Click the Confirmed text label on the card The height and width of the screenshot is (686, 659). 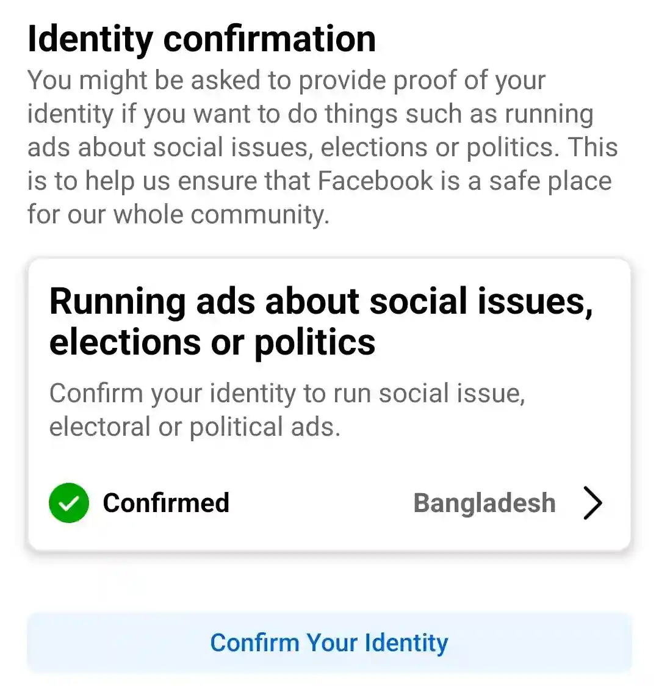tap(166, 503)
